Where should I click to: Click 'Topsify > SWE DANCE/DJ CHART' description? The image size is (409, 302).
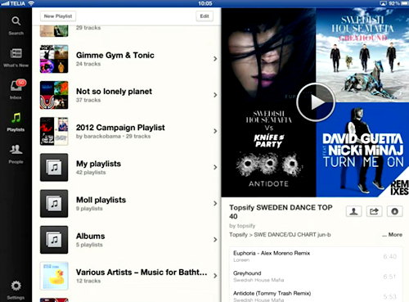pyautogui.click(x=280, y=235)
